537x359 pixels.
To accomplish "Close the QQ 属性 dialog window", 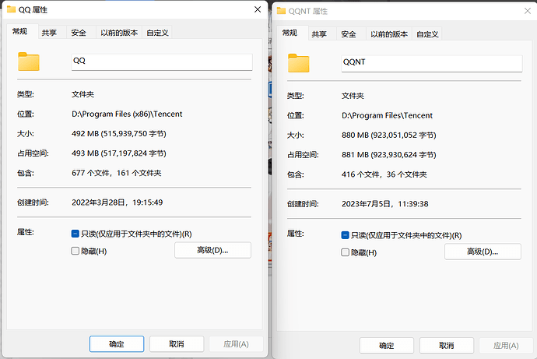I will pos(257,10).
